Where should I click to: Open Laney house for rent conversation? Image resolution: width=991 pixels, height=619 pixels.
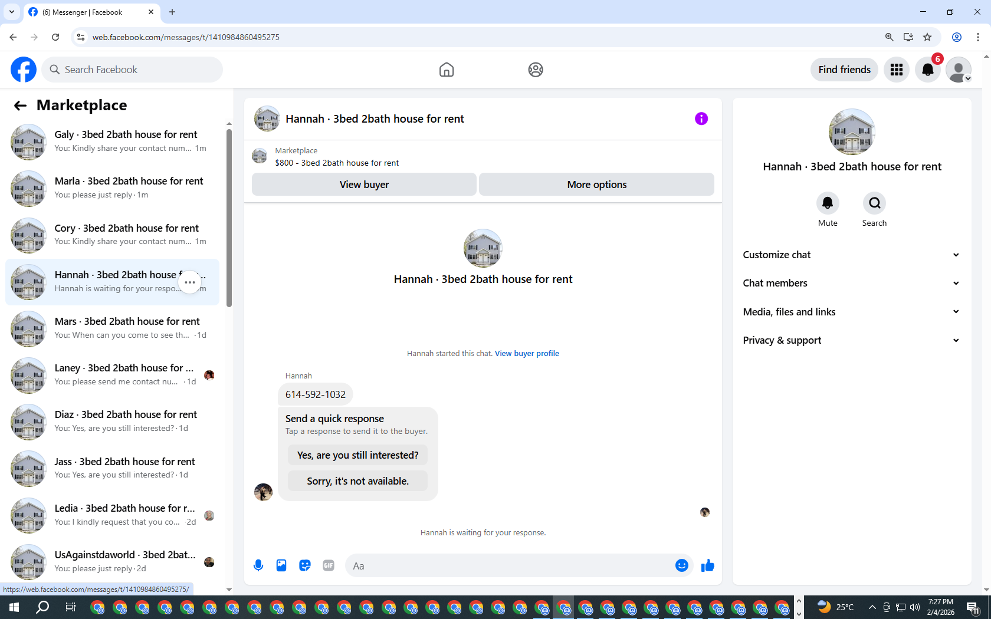tap(112, 375)
